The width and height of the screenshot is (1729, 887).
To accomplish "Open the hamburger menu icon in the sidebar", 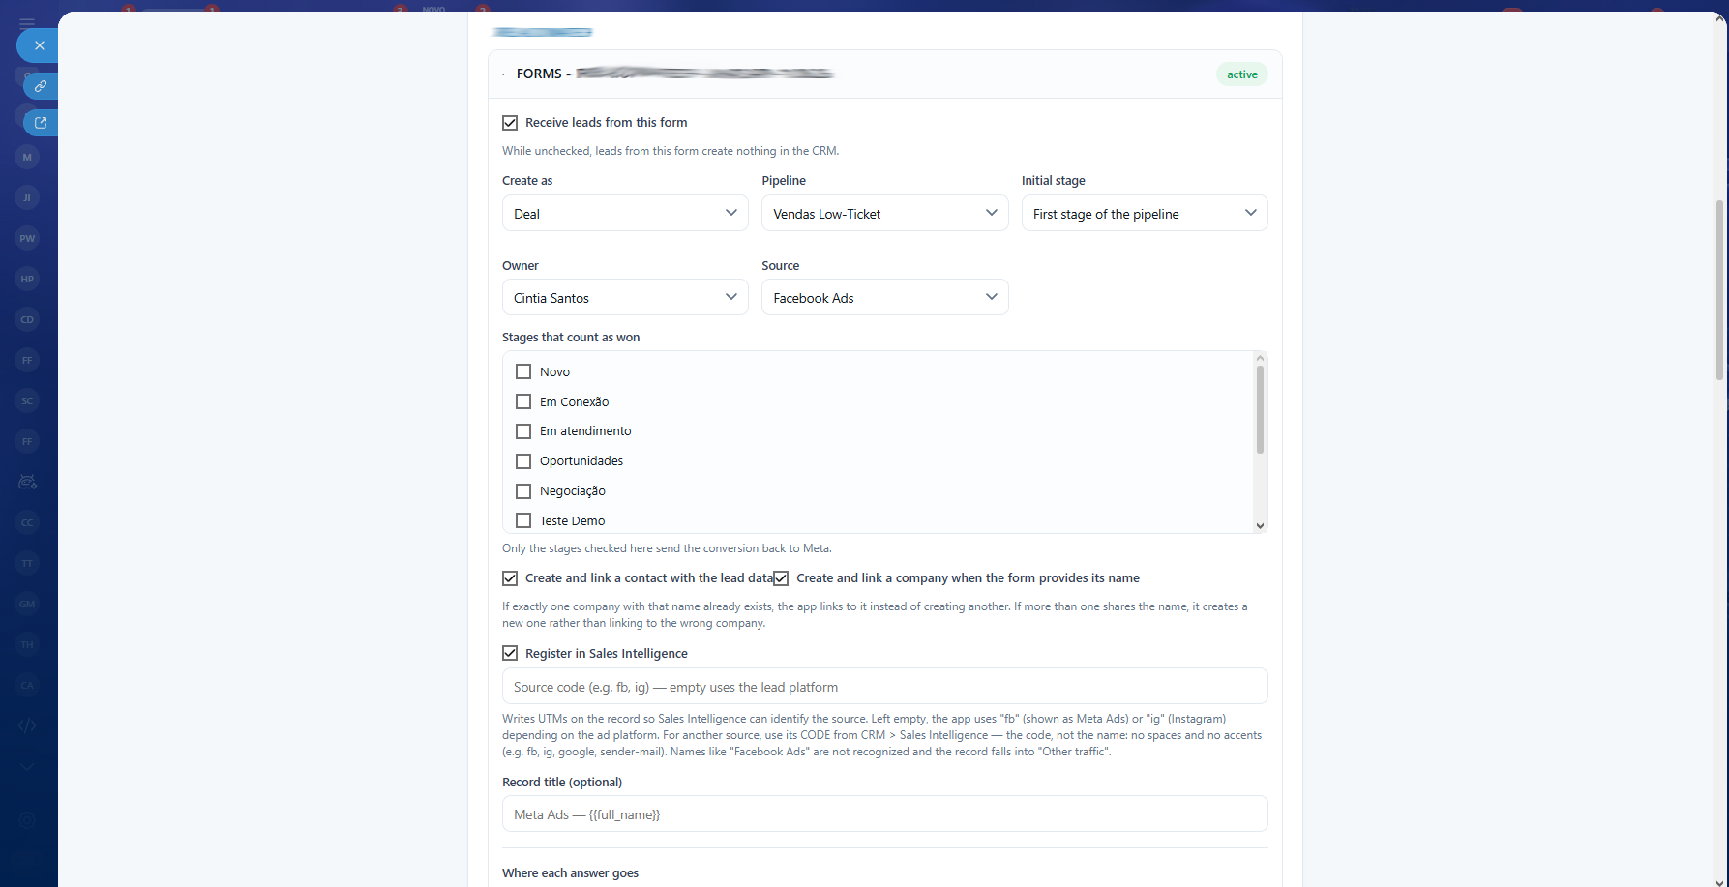I will (x=27, y=22).
